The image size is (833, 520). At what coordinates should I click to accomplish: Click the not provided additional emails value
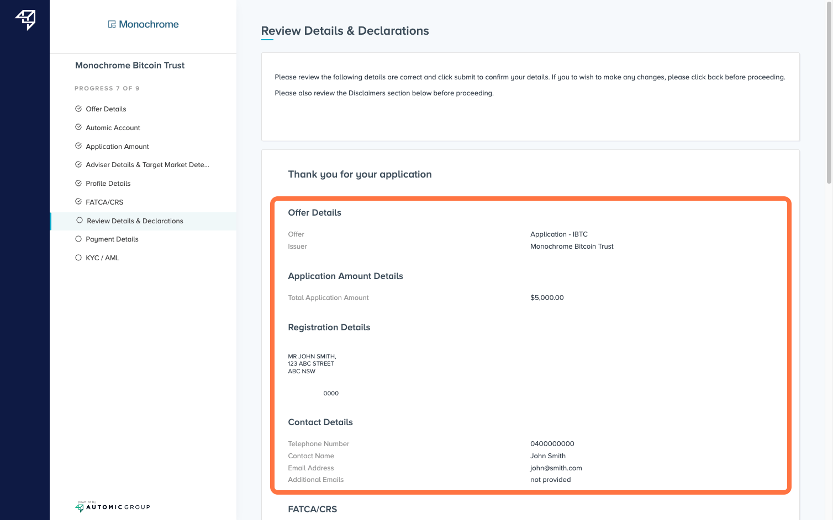click(551, 480)
